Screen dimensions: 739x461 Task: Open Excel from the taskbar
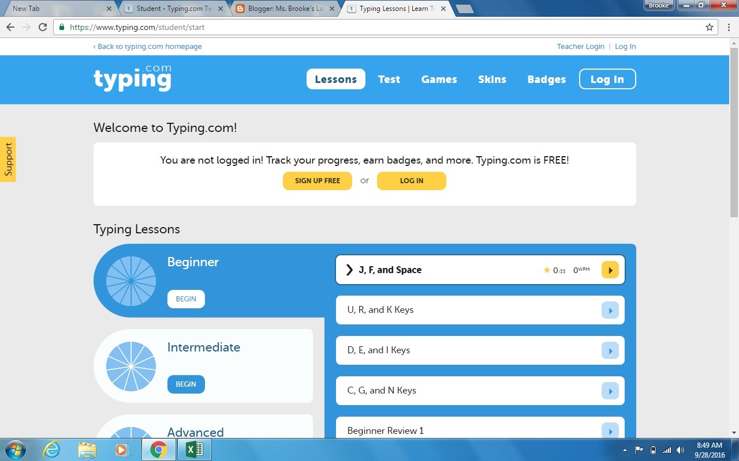pos(194,449)
